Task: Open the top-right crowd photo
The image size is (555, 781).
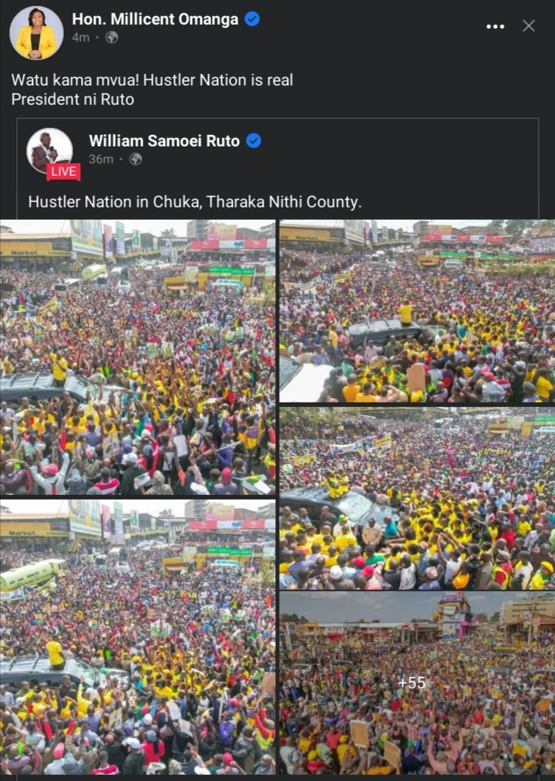Action: [418, 311]
